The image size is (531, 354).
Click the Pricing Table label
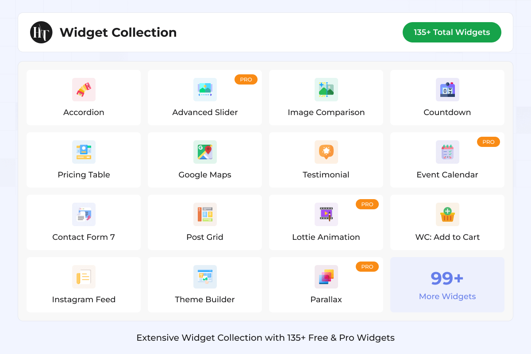coord(84,175)
